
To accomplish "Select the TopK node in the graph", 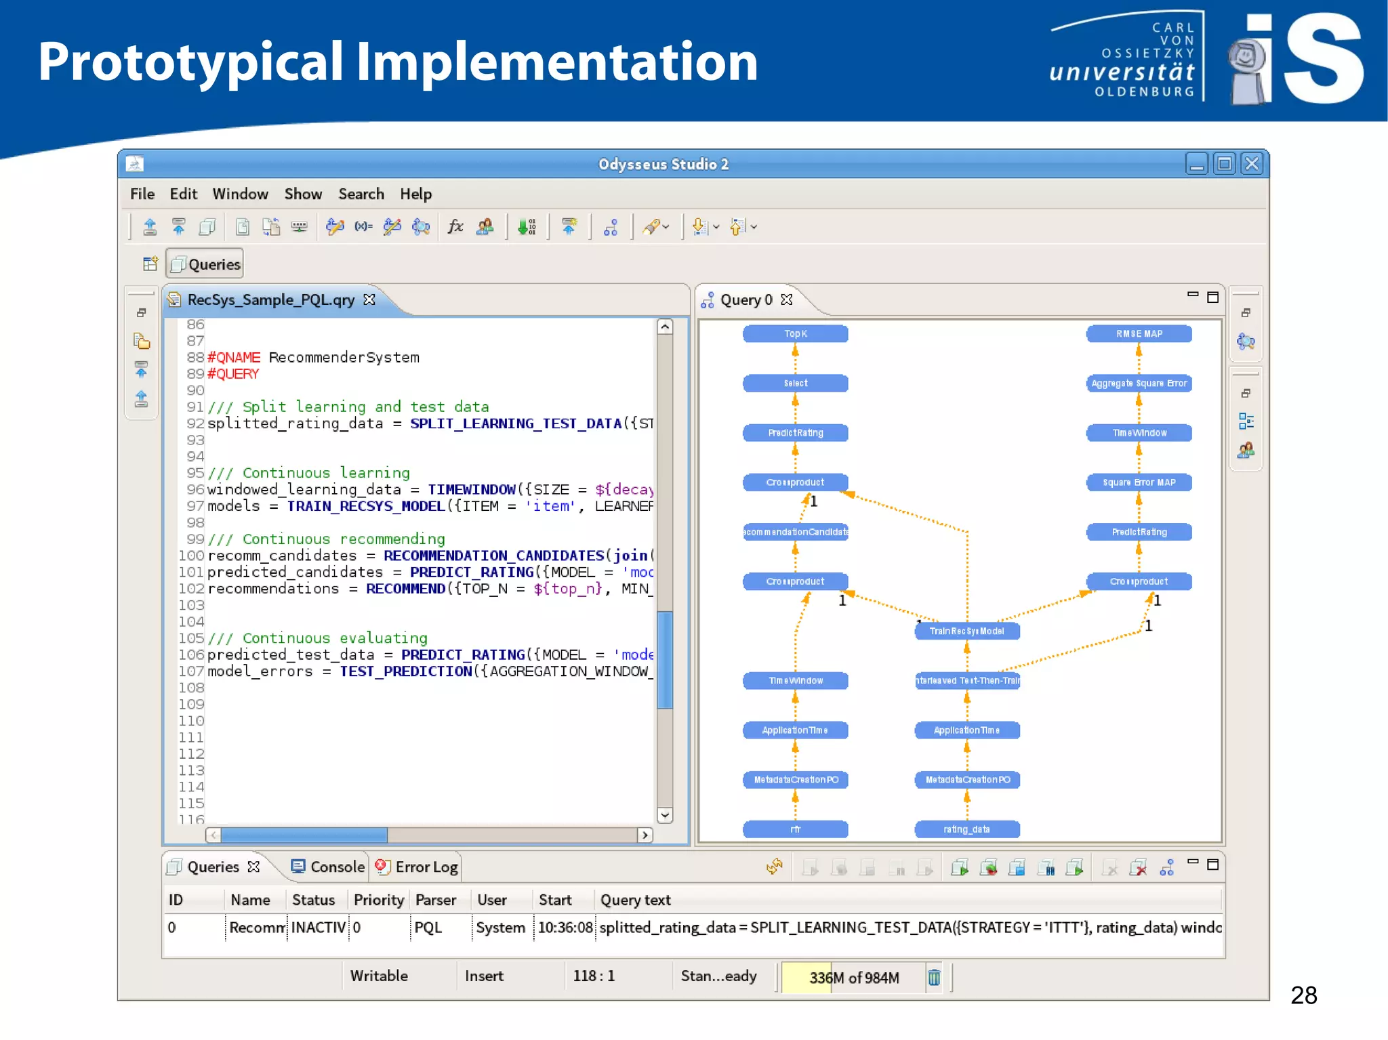I will point(796,334).
